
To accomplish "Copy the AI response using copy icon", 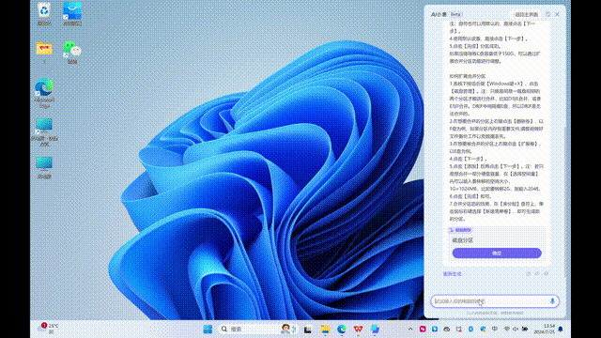I will [x=528, y=274].
